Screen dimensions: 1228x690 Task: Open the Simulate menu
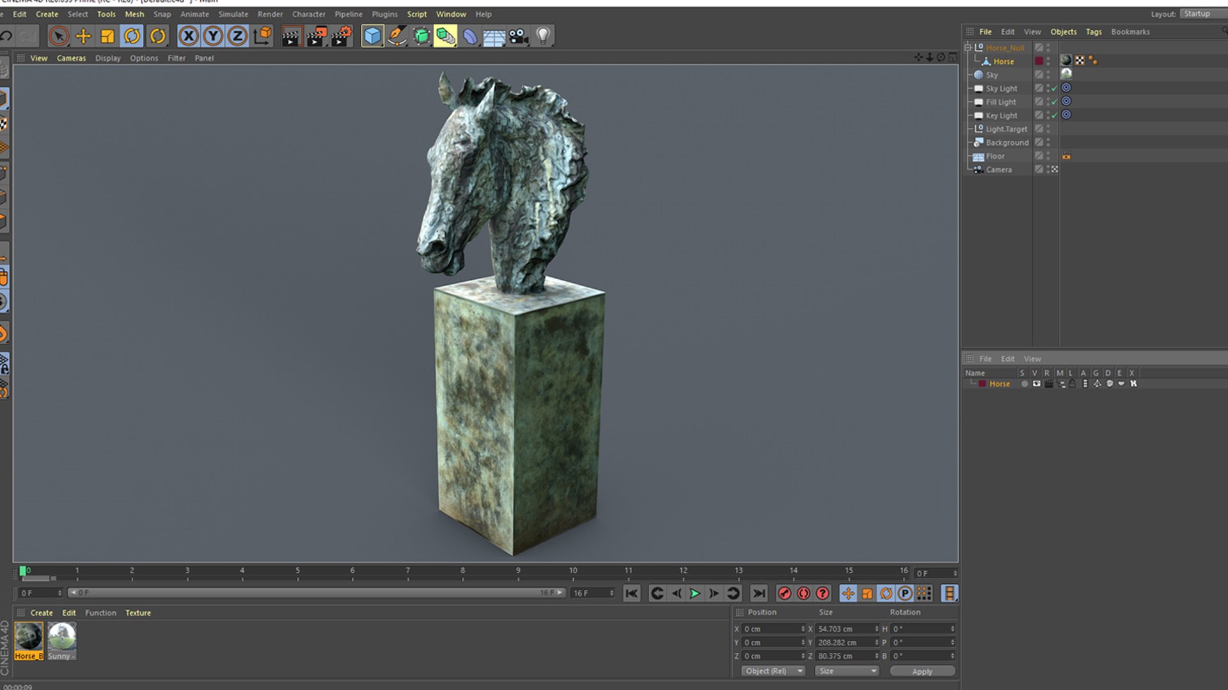(233, 14)
